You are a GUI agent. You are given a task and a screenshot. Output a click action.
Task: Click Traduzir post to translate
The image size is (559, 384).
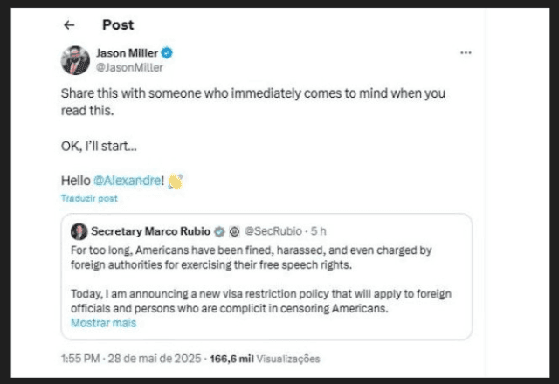[x=88, y=199]
